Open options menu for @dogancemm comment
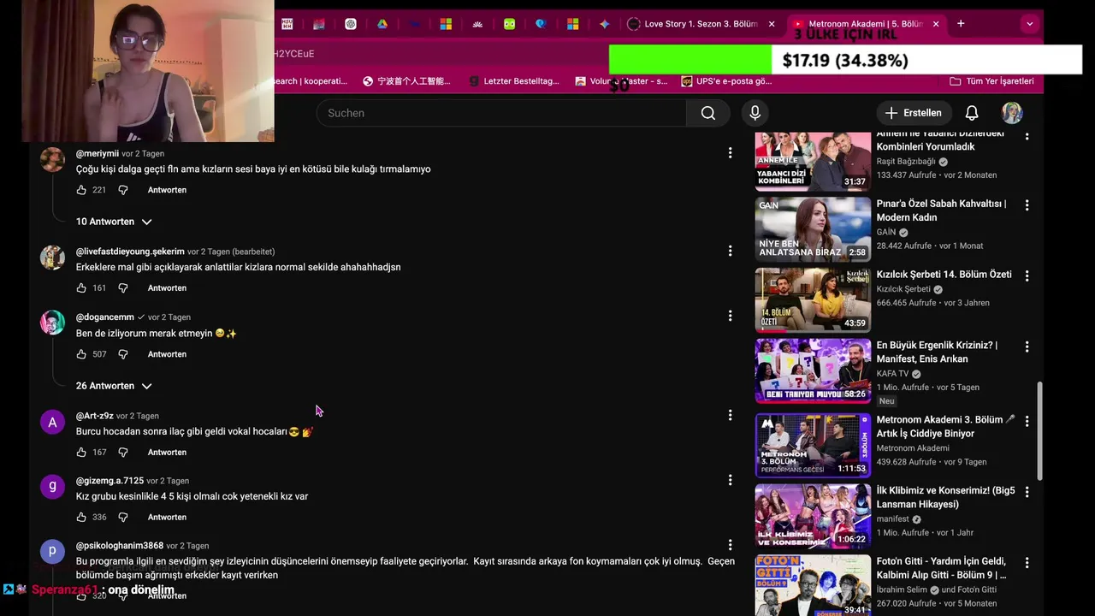Viewport: 1095px width, 616px height. [x=730, y=316]
